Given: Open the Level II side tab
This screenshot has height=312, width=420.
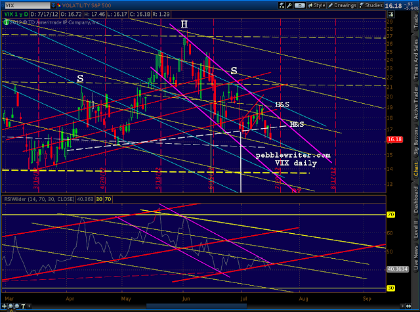Looking at the screenshot, I should click(x=415, y=230).
